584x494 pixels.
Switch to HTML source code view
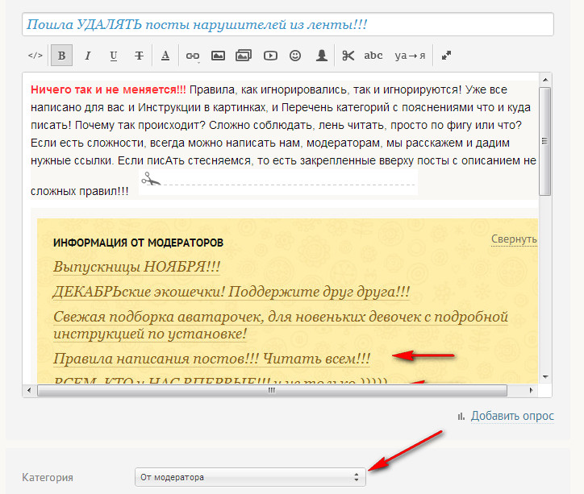tap(35, 56)
